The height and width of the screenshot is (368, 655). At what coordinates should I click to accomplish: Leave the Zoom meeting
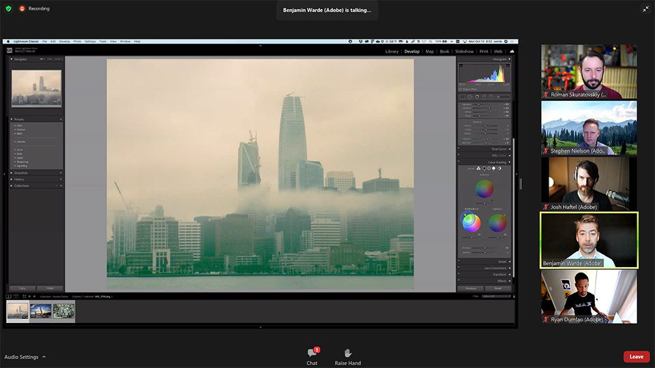(636, 356)
